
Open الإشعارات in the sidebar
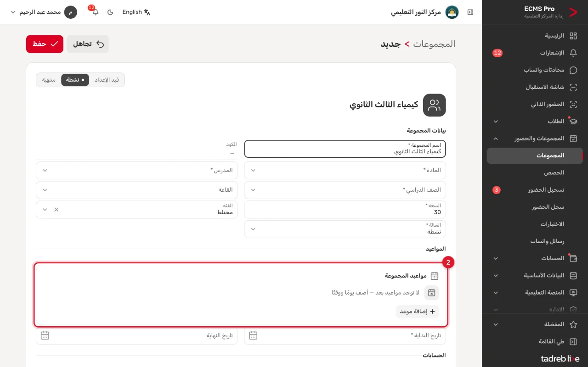[x=535, y=53]
